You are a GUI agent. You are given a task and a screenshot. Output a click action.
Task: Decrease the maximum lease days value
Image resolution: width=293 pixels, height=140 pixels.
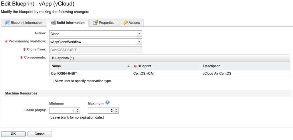coord(116,112)
